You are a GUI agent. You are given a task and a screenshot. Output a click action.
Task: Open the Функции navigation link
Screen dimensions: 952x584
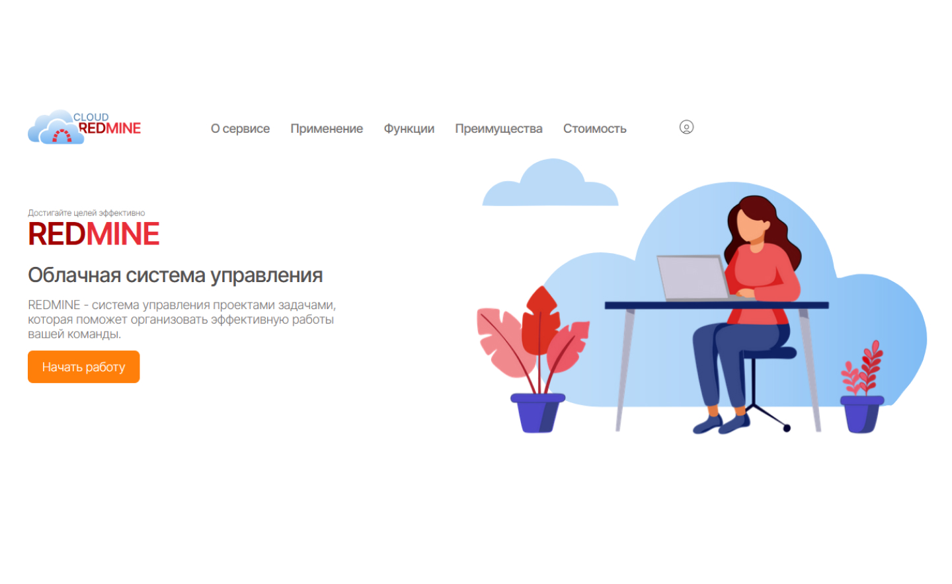pos(409,129)
